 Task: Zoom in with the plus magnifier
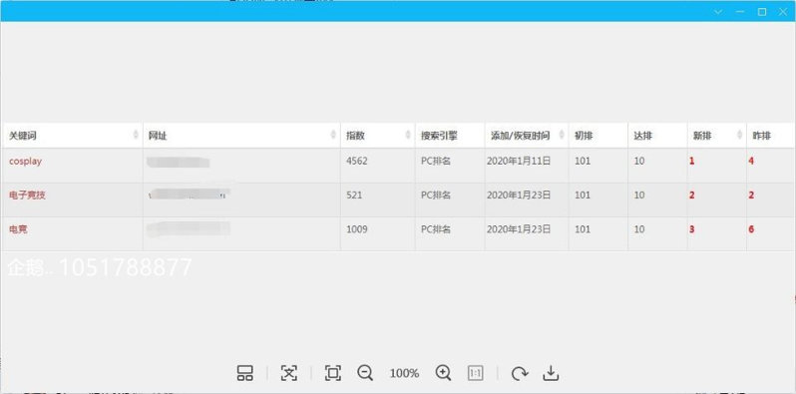(443, 373)
